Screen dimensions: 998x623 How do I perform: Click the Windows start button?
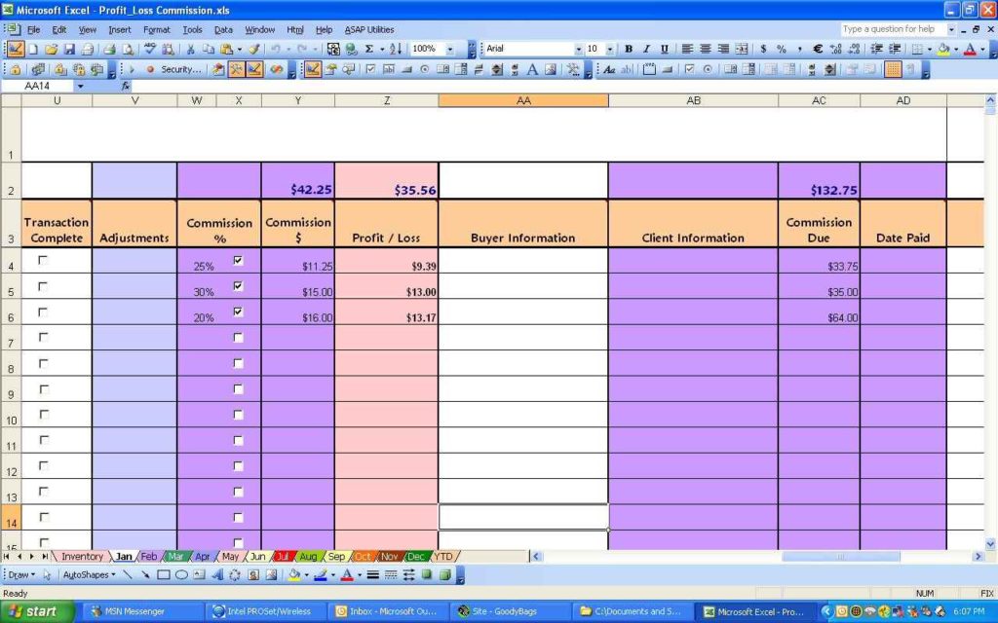37,611
